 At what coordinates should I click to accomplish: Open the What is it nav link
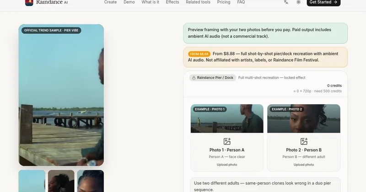pyautogui.click(x=151, y=2)
